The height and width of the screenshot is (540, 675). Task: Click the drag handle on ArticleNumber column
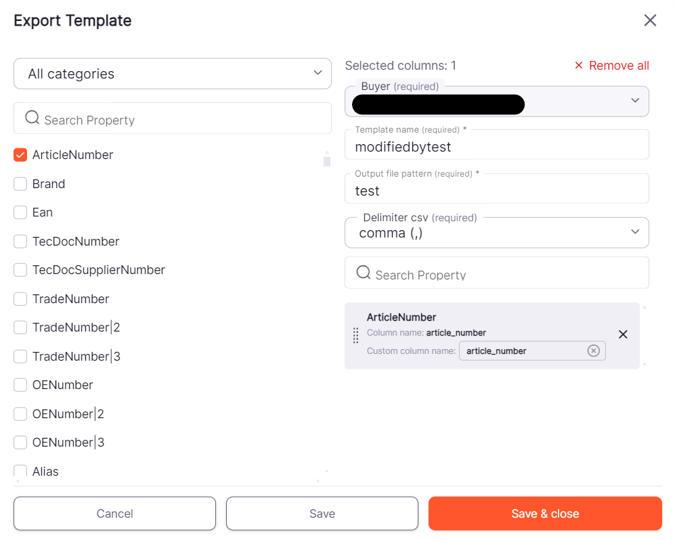tap(356, 336)
